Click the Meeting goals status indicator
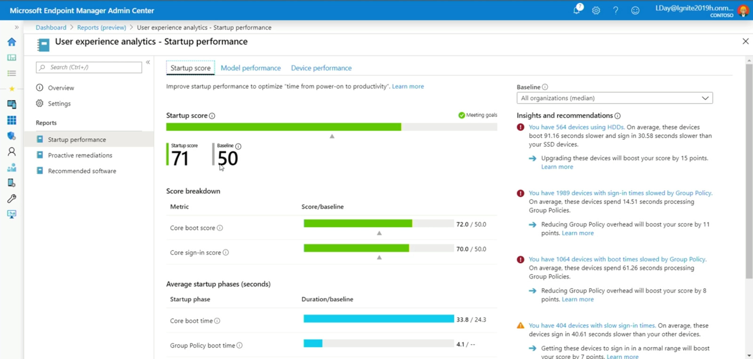This screenshot has height=359, width=753. coord(478,115)
